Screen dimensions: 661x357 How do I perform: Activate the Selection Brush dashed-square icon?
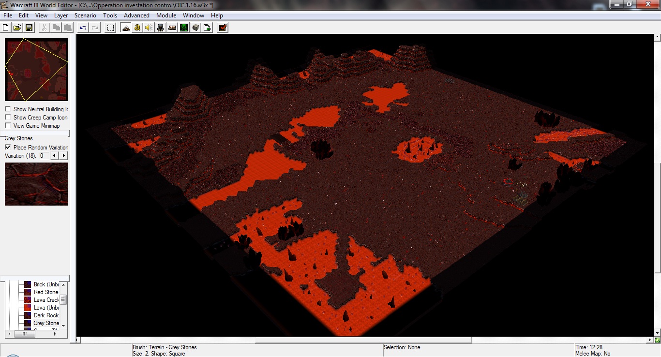(x=110, y=28)
